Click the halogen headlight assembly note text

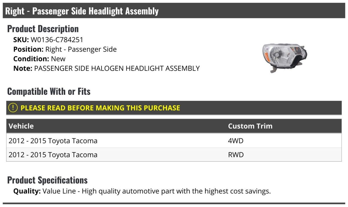117,68
